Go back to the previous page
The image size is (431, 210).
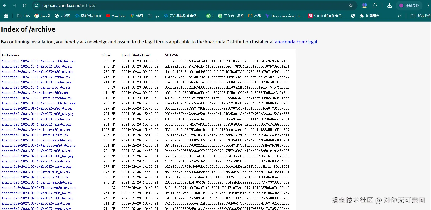(x=5, y=6)
